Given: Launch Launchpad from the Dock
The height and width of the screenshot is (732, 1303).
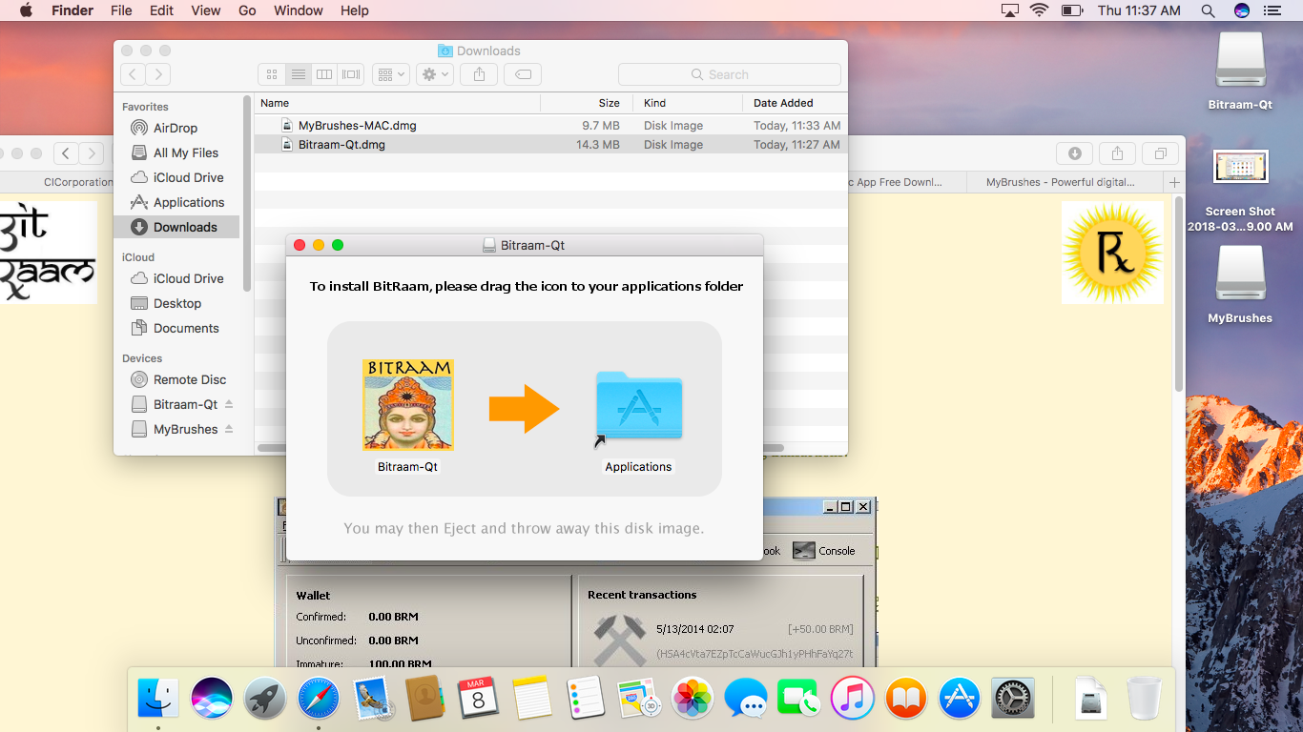Looking at the screenshot, I should click(x=265, y=699).
